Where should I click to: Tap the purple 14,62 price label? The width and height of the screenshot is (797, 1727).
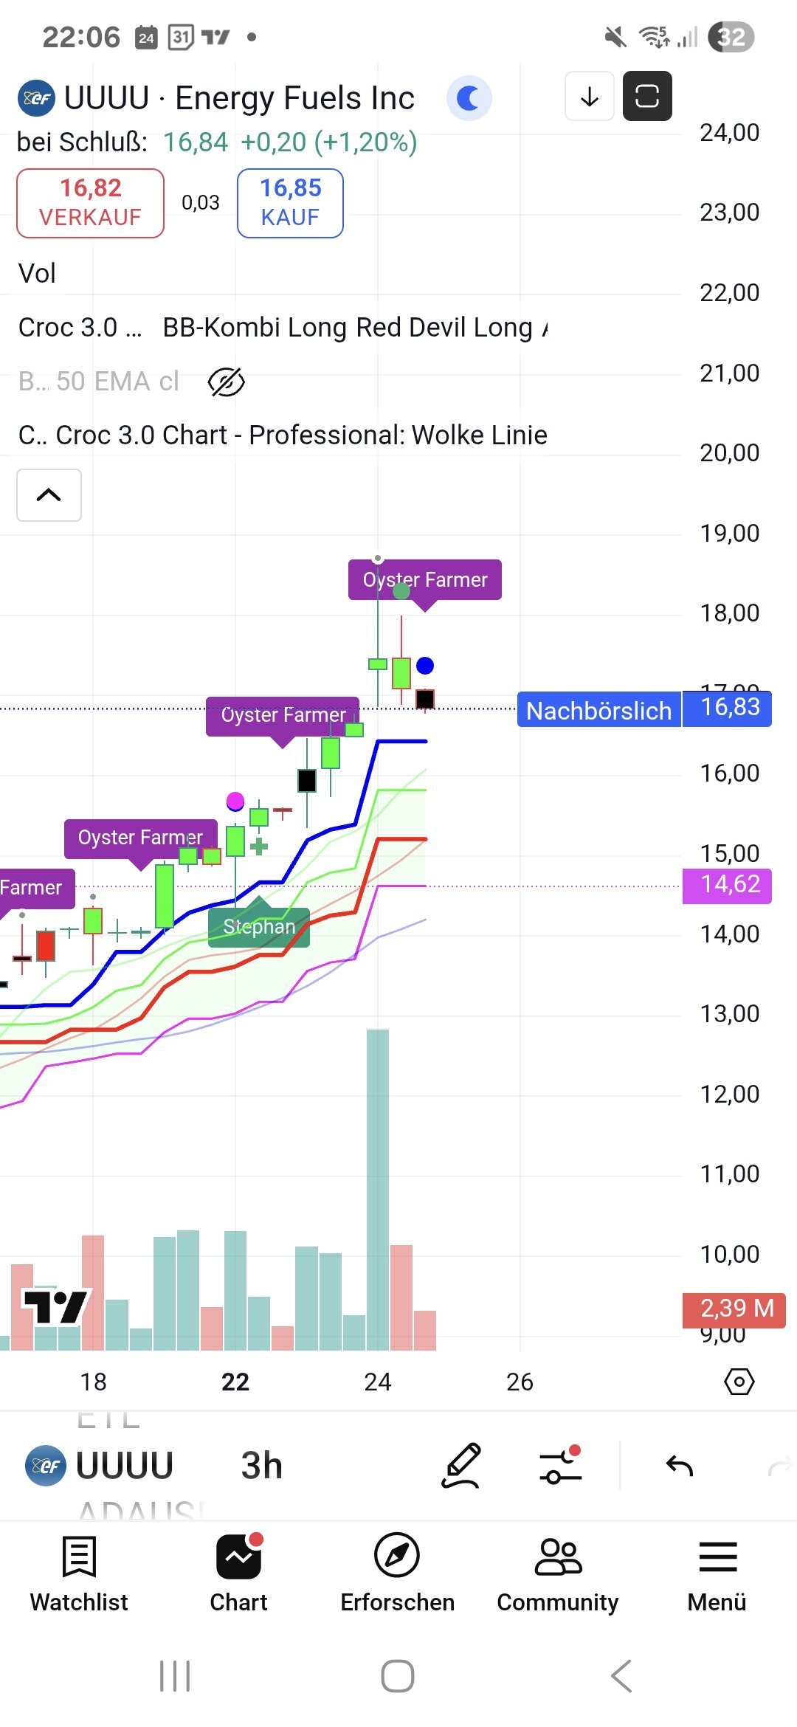tap(727, 885)
